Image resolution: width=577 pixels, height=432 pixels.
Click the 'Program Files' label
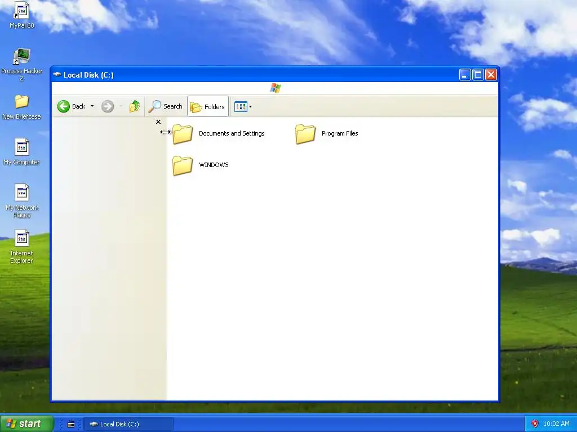(340, 133)
